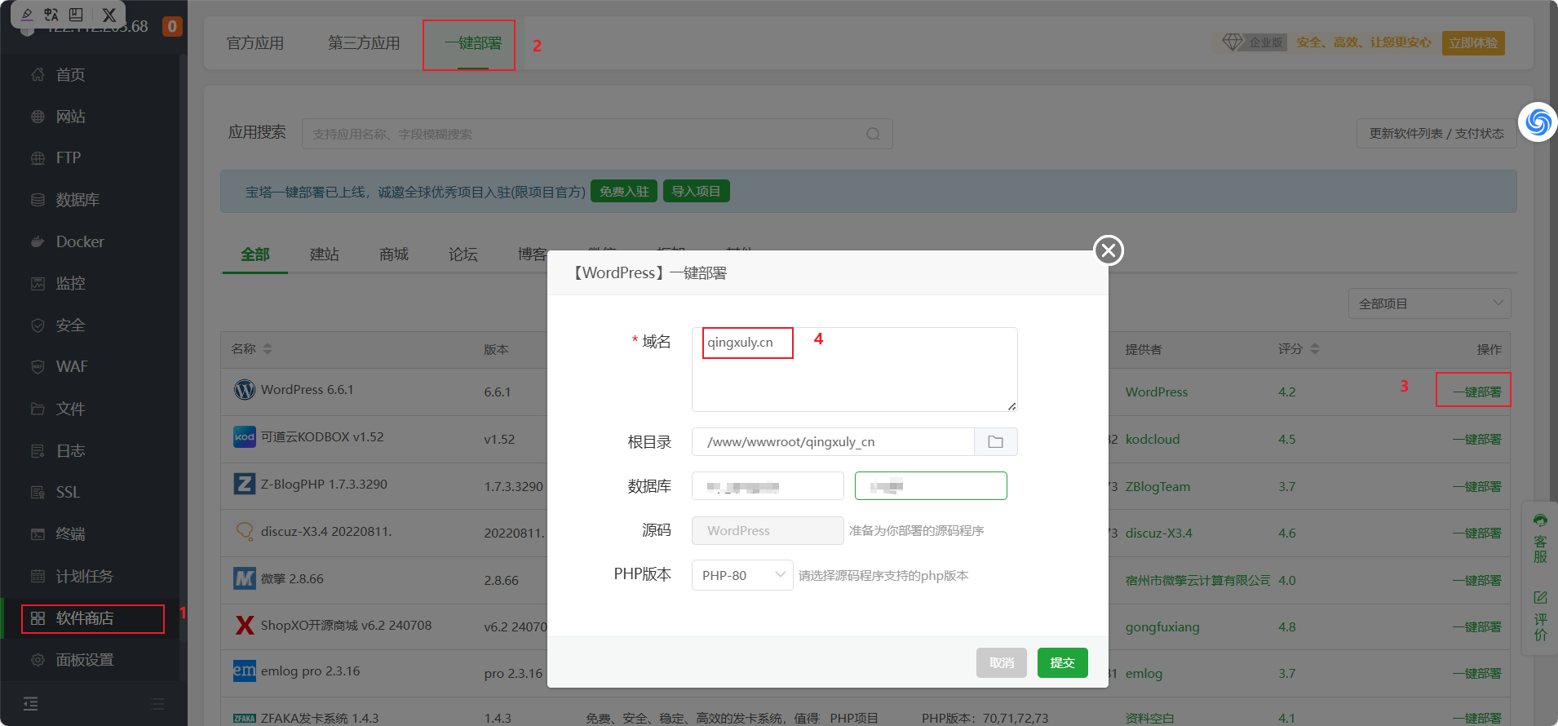Image resolution: width=1558 pixels, height=726 pixels.
Task: Click 导入项目 green button
Action: (x=696, y=192)
